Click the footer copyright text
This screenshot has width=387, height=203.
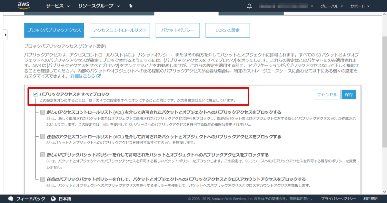[x=251, y=199]
